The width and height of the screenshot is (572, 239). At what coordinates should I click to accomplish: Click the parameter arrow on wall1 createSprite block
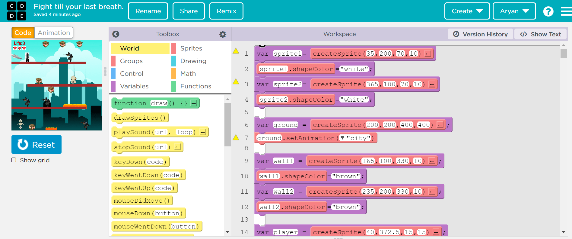click(432, 161)
